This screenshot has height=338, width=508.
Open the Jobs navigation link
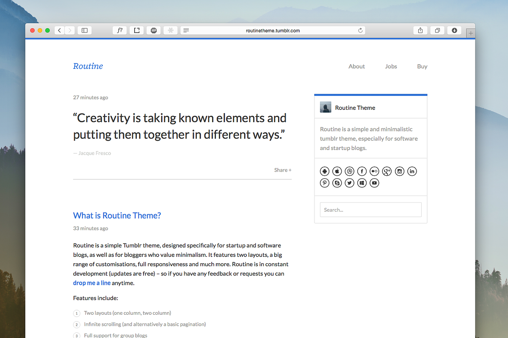(391, 66)
